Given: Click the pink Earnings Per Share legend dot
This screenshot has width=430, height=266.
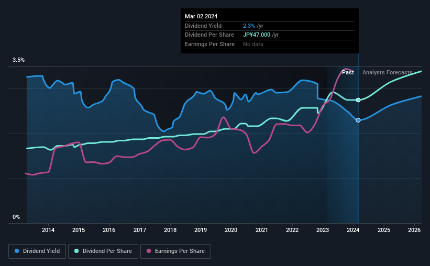Looking at the screenshot, I should (149, 251).
